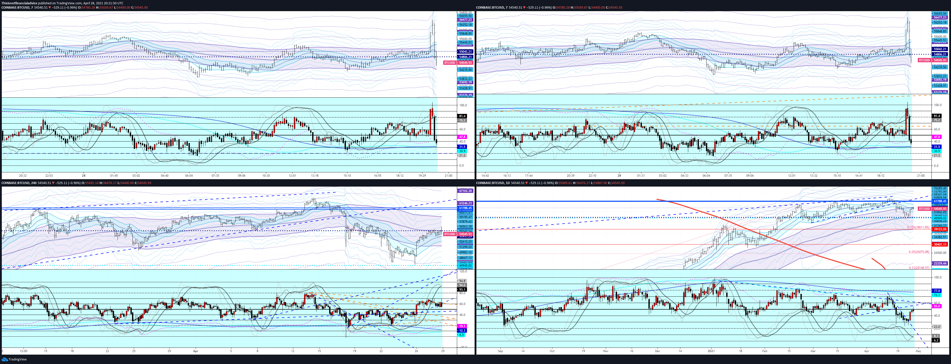The height and width of the screenshot is (364, 951).
Task: Click the 76285.40 price label
Action: 940,188
